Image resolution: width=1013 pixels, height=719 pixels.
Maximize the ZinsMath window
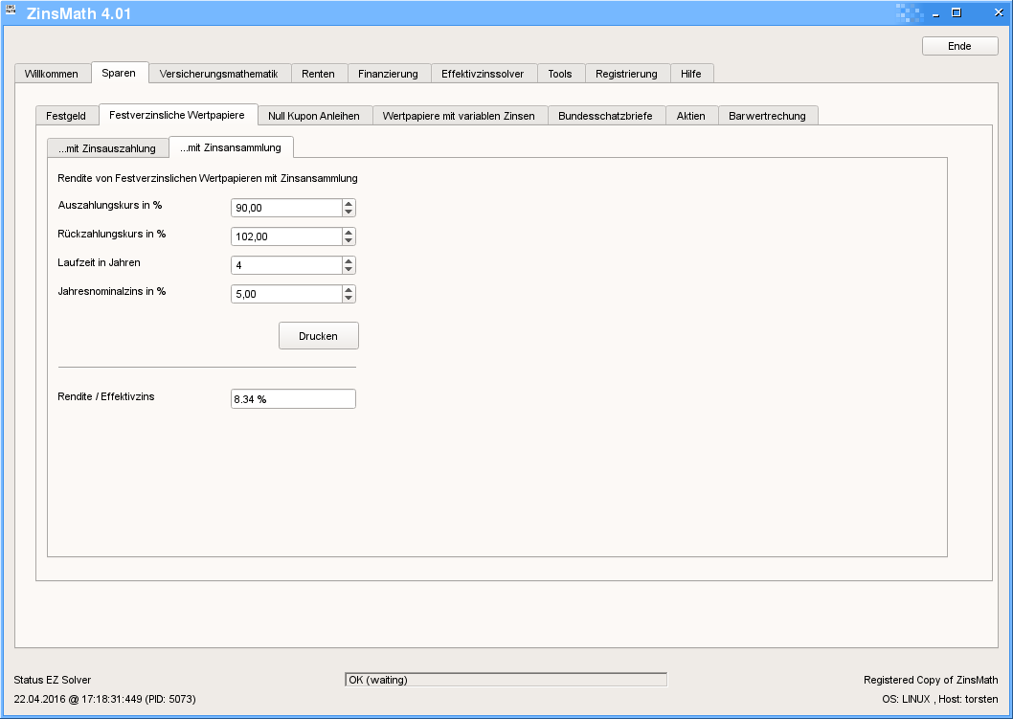956,13
